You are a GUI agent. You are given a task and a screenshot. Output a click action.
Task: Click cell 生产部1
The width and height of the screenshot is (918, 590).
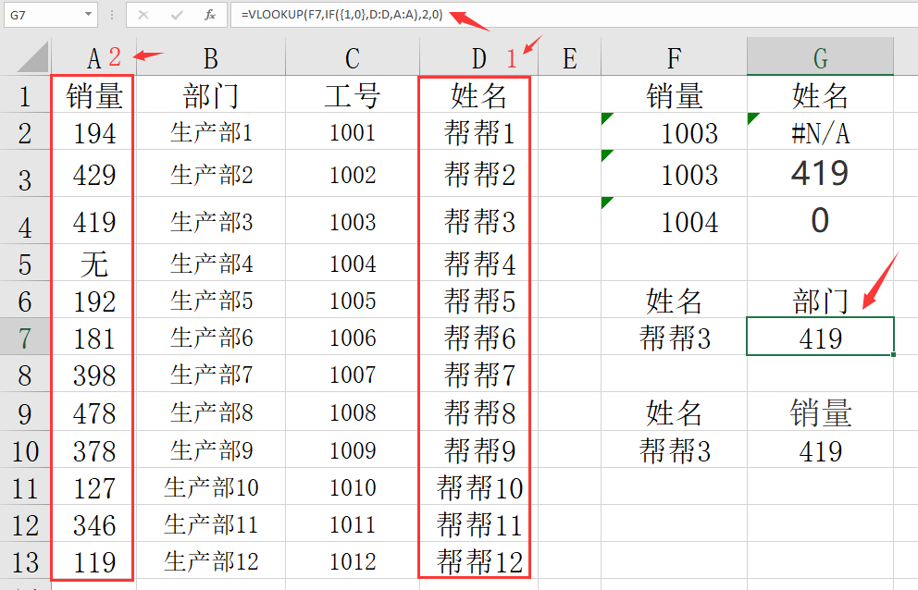pos(211,131)
